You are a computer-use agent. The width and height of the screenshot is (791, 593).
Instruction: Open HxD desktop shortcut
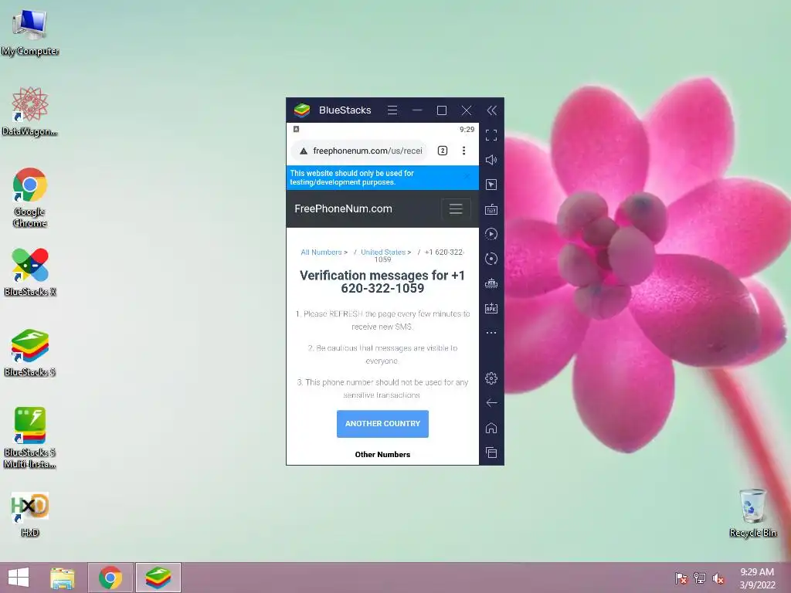tap(30, 513)
